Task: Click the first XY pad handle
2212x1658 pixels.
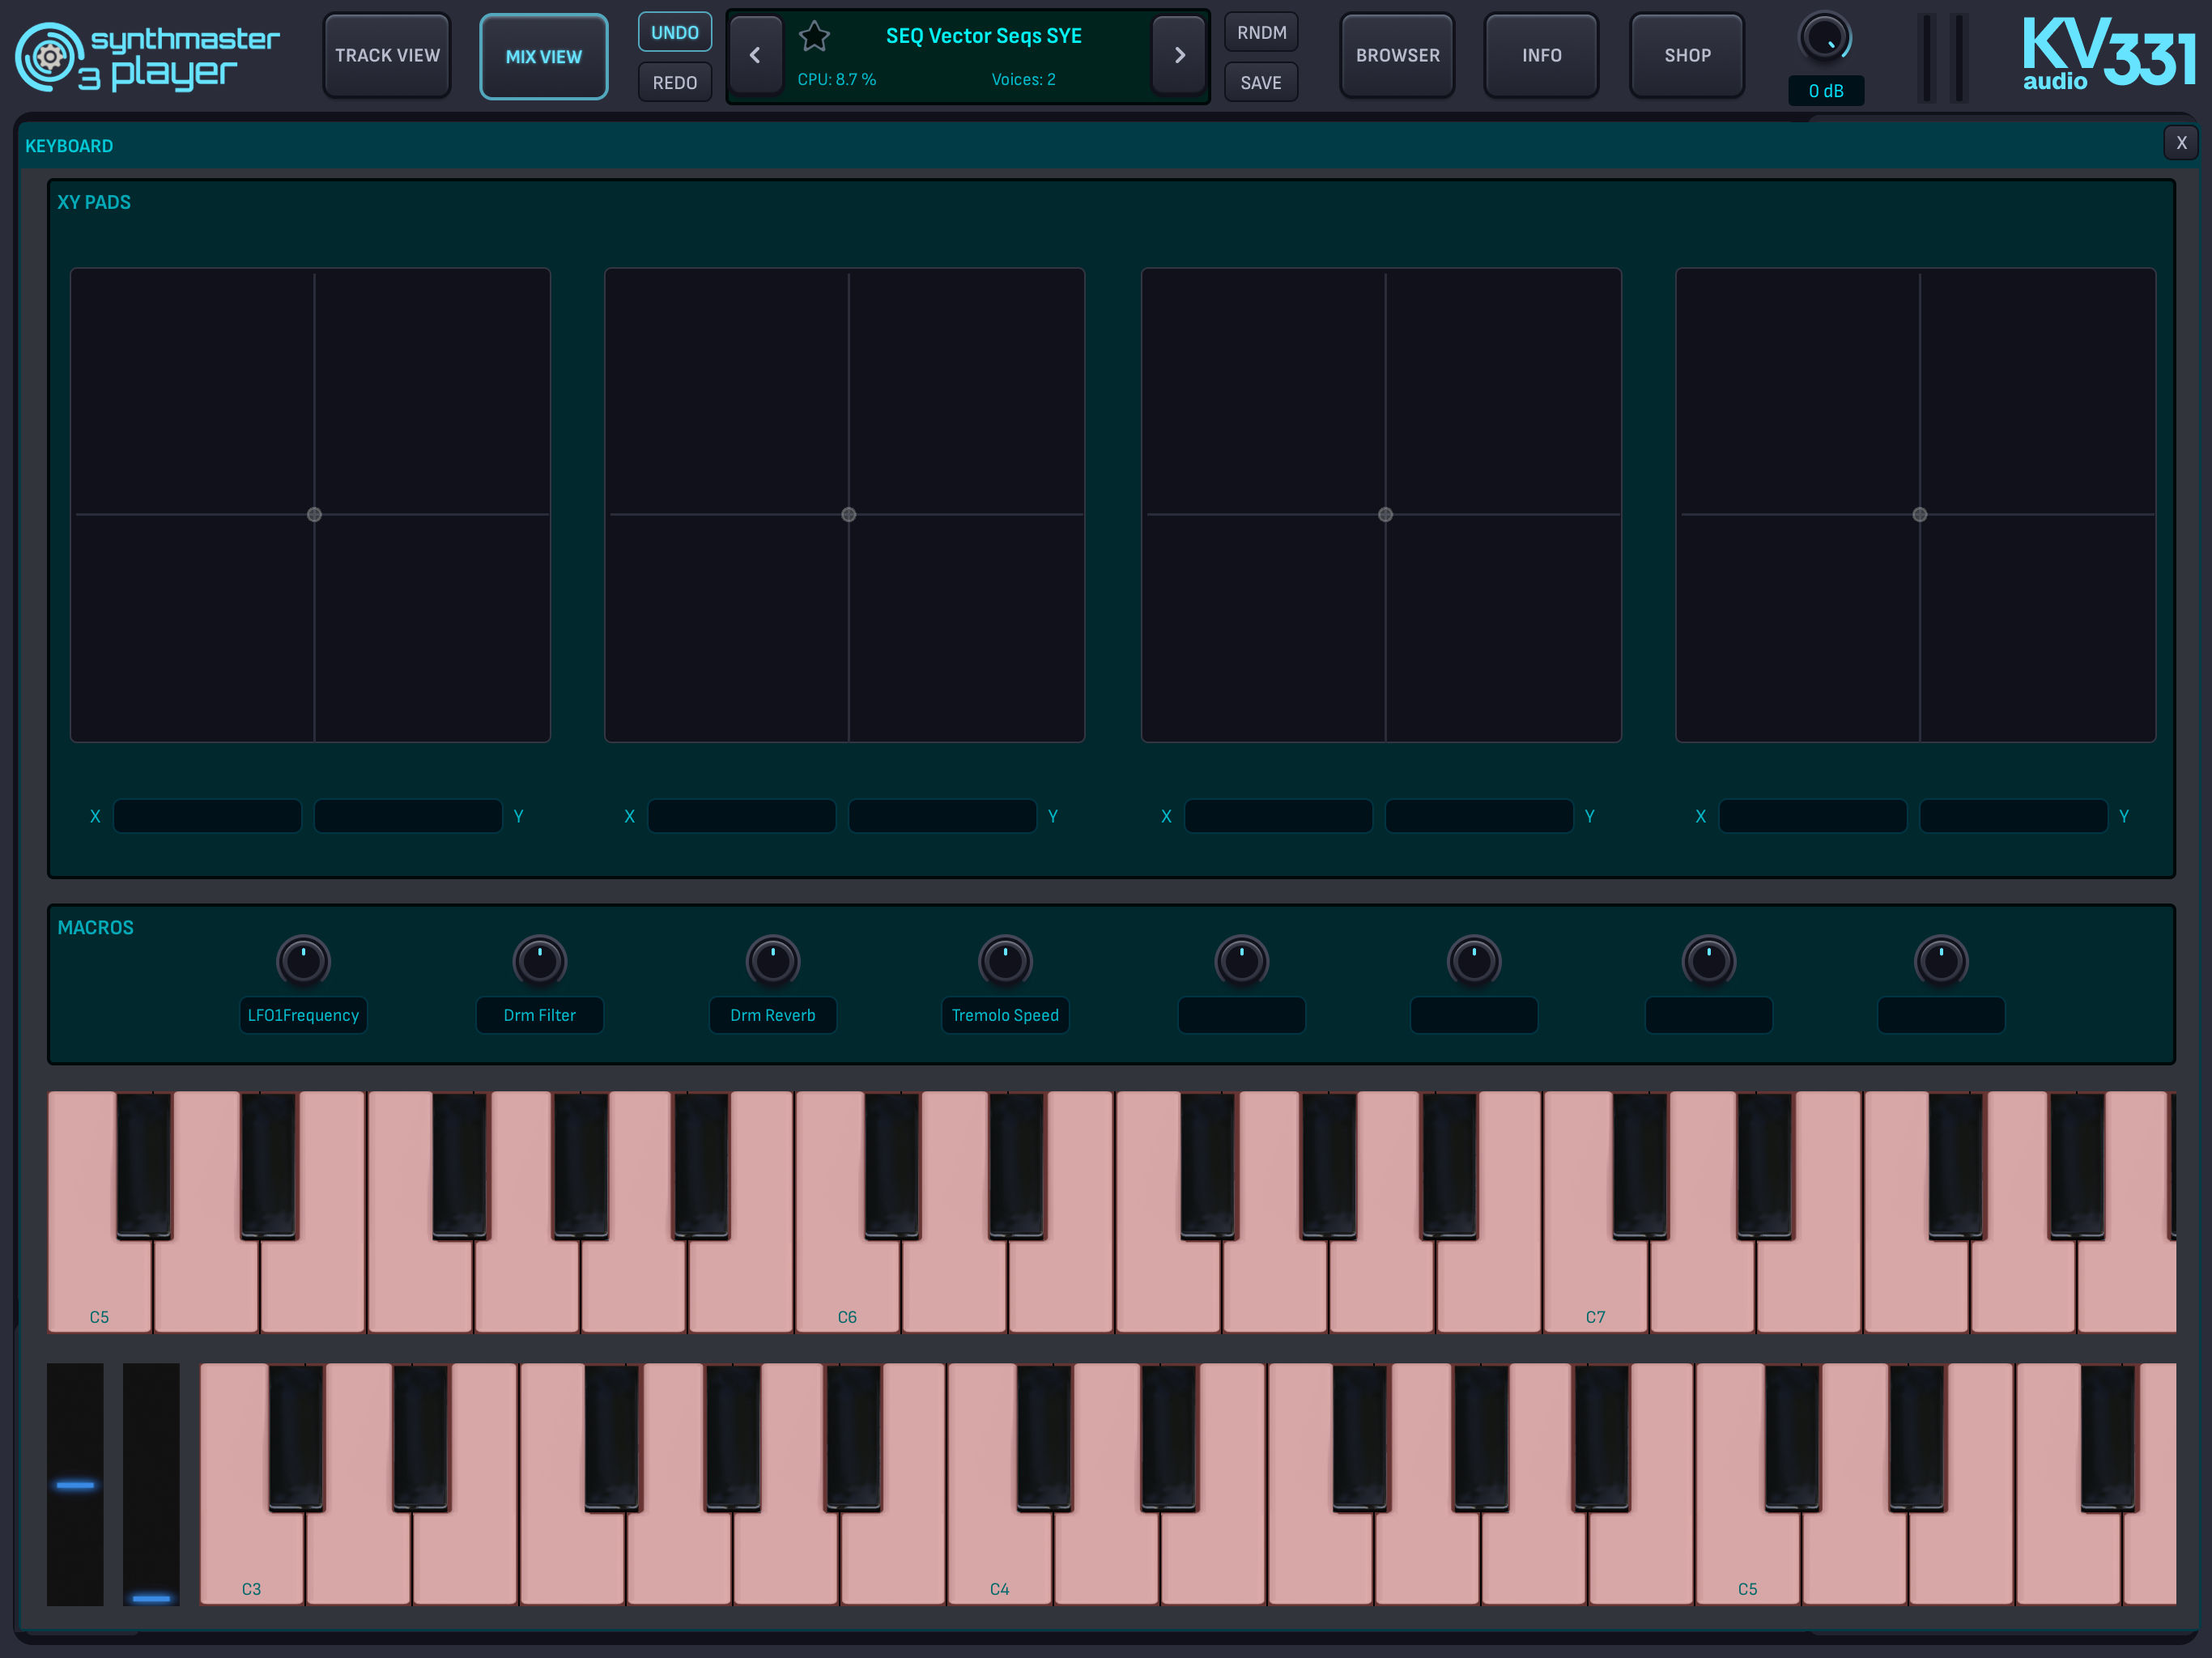Action: pyautogui.click(x=314, y=514)
